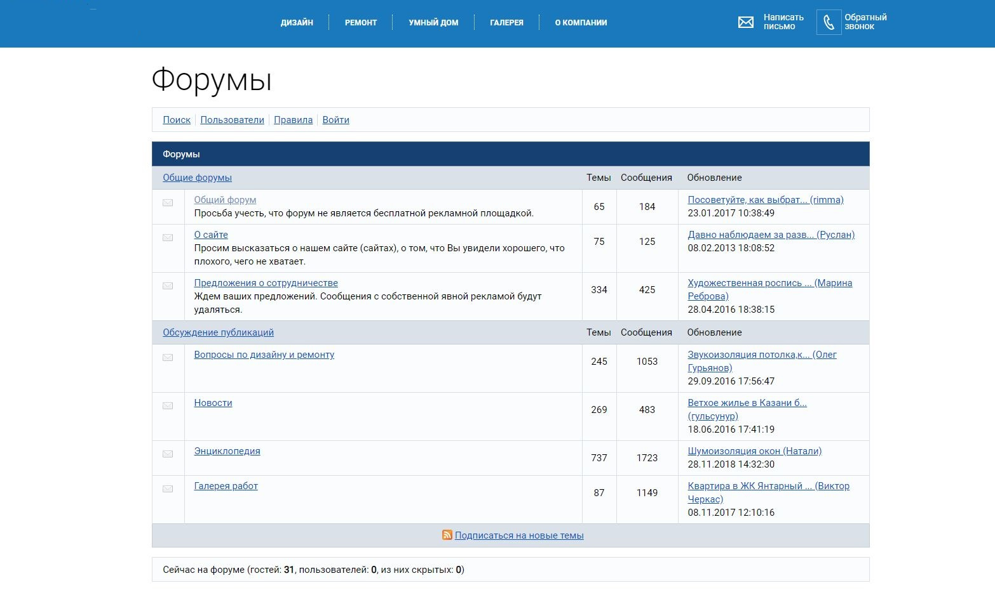Open the Галерея работ forum
Image resolution: width=995 pixels, height=590 pixels.
pos(226,486)
